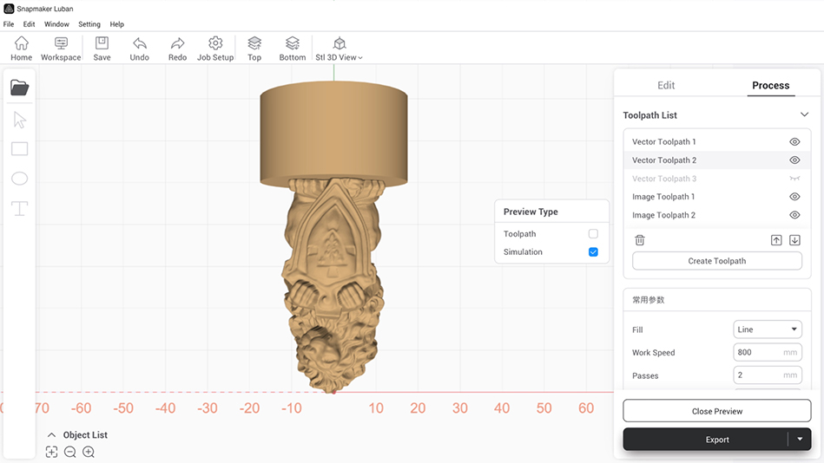Enable the Toolpath preview checkbox
This screenshot has width=824, height=463.
tap(593, 234)
